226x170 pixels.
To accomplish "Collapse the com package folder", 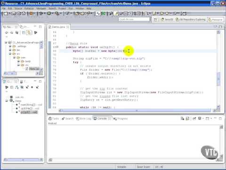I will [14, 58].
